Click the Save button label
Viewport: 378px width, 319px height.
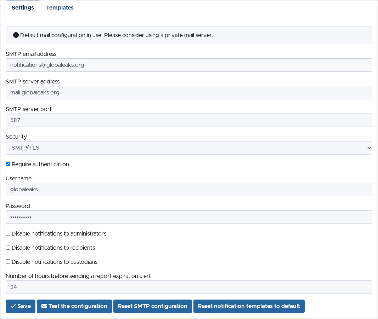pyautogui.click(x=24, y=306)
